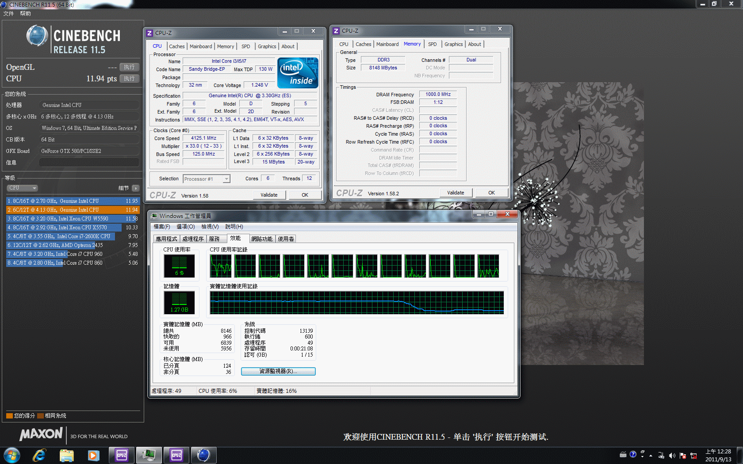
Task: Click the IME help question-mark icon
Action: (633, 454)
